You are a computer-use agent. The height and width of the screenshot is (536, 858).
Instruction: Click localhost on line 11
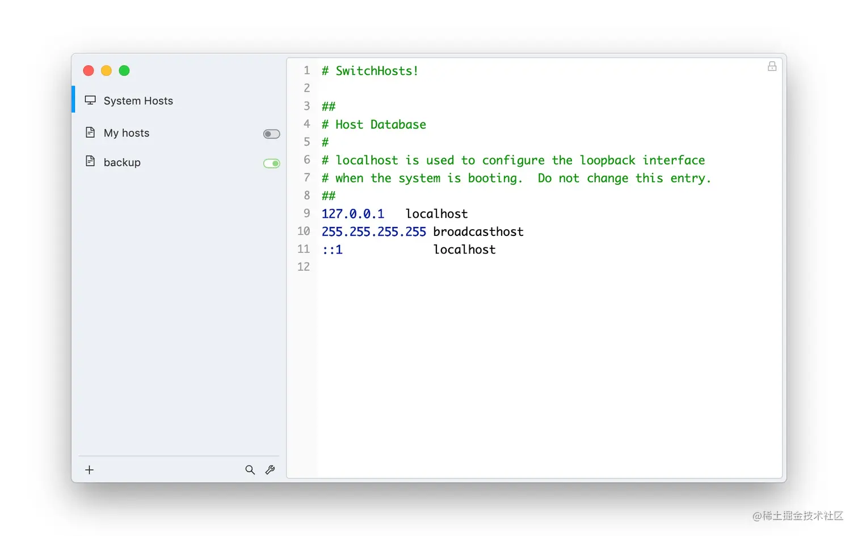point(464,250)
